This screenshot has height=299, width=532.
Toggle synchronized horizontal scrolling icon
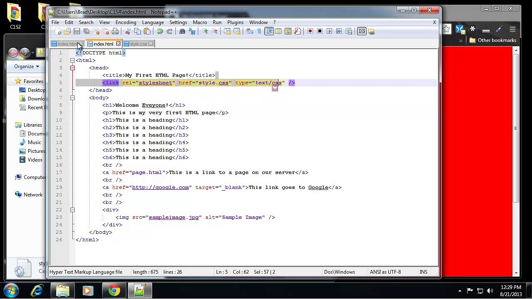click(x=236, y=32)
